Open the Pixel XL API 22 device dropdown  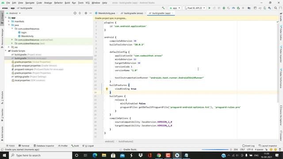click(195, 8)
